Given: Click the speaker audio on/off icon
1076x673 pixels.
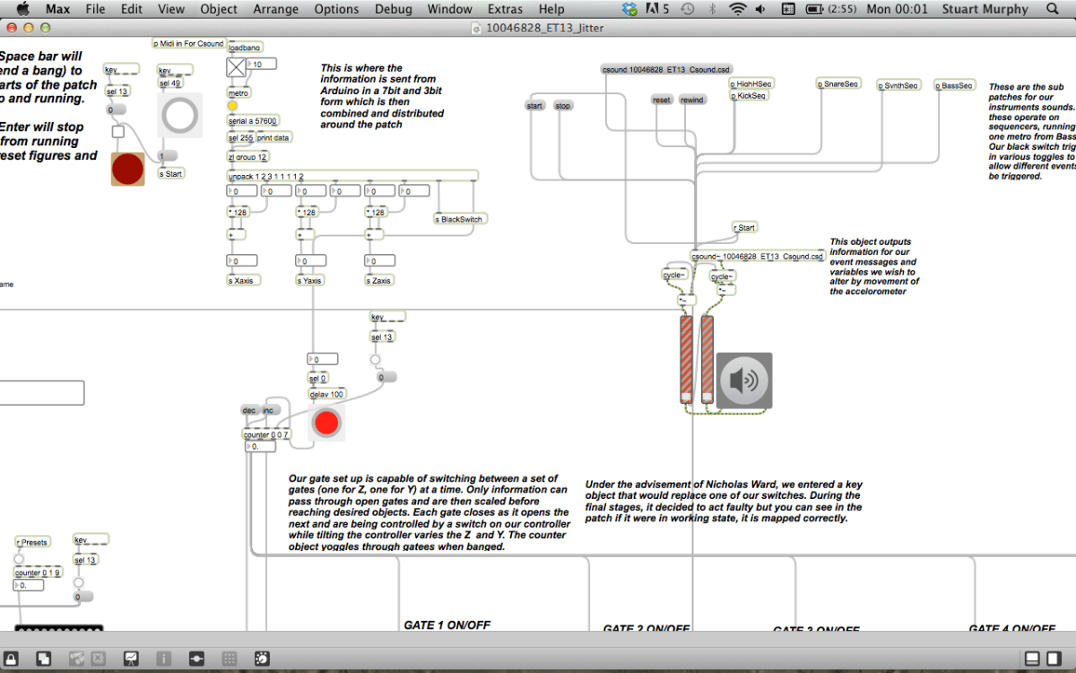Looking at the screenshot, I should 743,380.
